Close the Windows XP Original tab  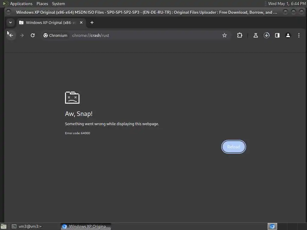coord(81,22)
